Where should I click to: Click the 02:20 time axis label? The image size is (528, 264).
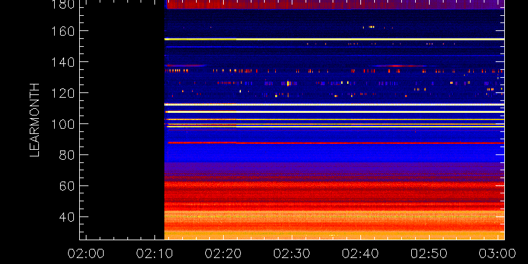click(223, 253)
